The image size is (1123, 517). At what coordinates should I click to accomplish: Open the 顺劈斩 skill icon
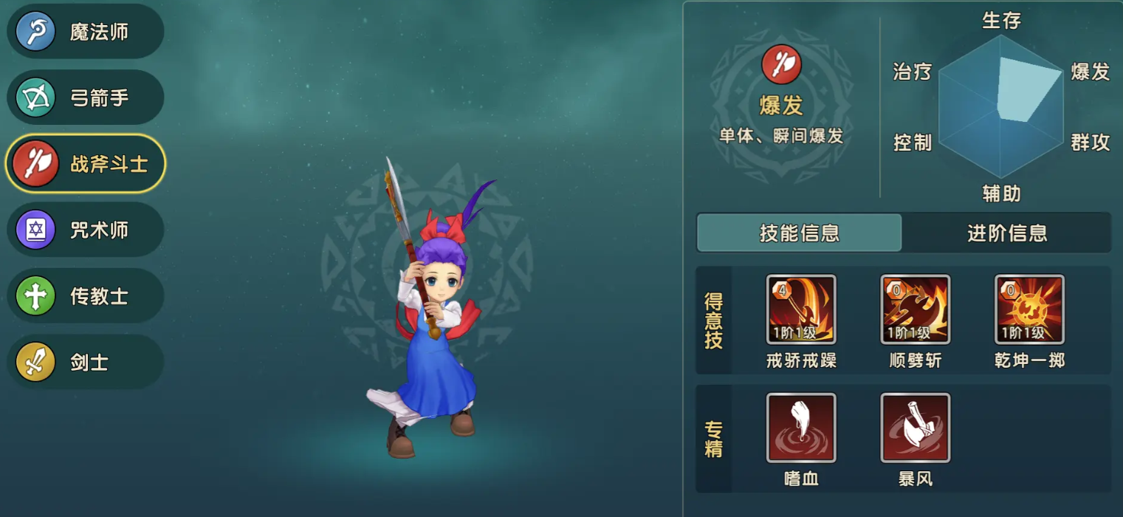[916, 309]
